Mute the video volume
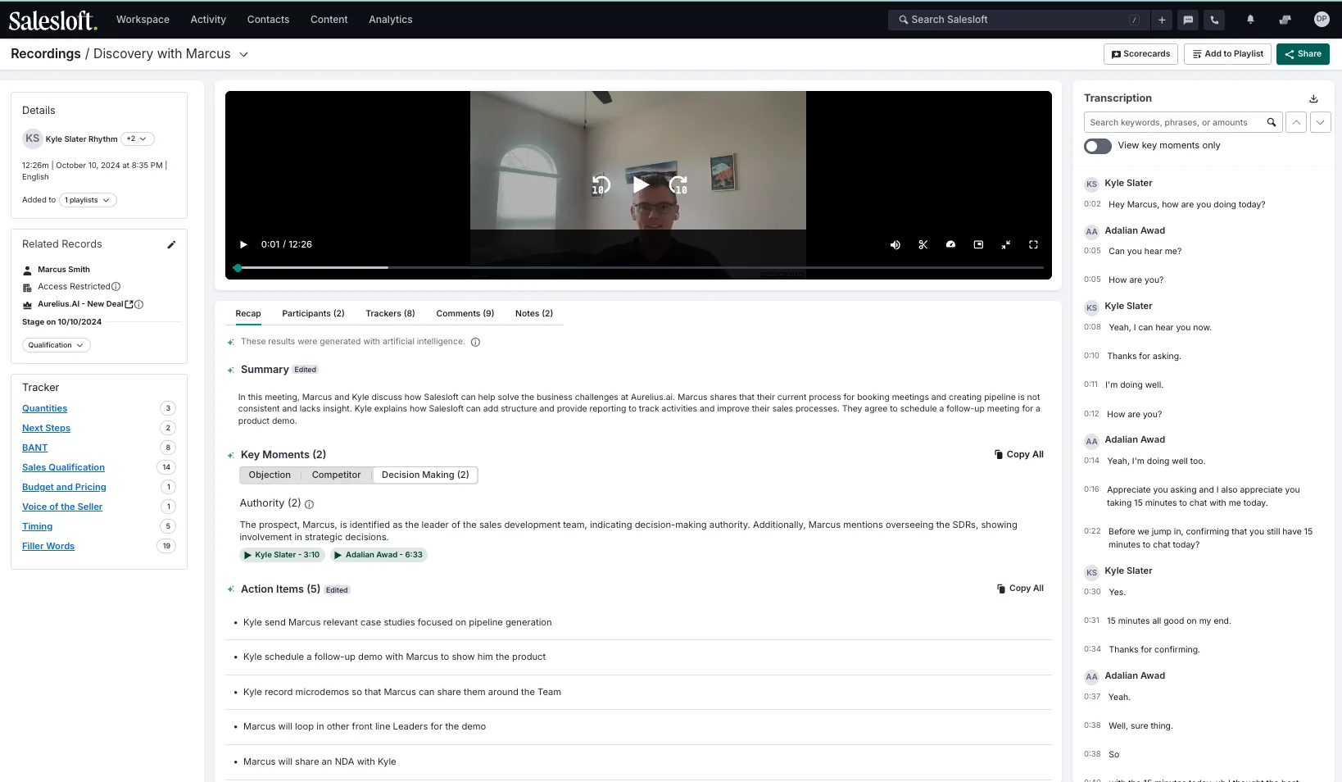1342x782 pixels. 895,244
